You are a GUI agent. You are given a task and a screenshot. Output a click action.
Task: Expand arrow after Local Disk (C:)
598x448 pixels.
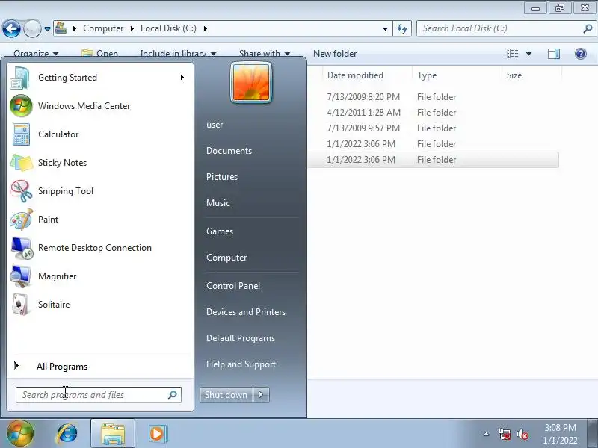[x=205, y=28]
